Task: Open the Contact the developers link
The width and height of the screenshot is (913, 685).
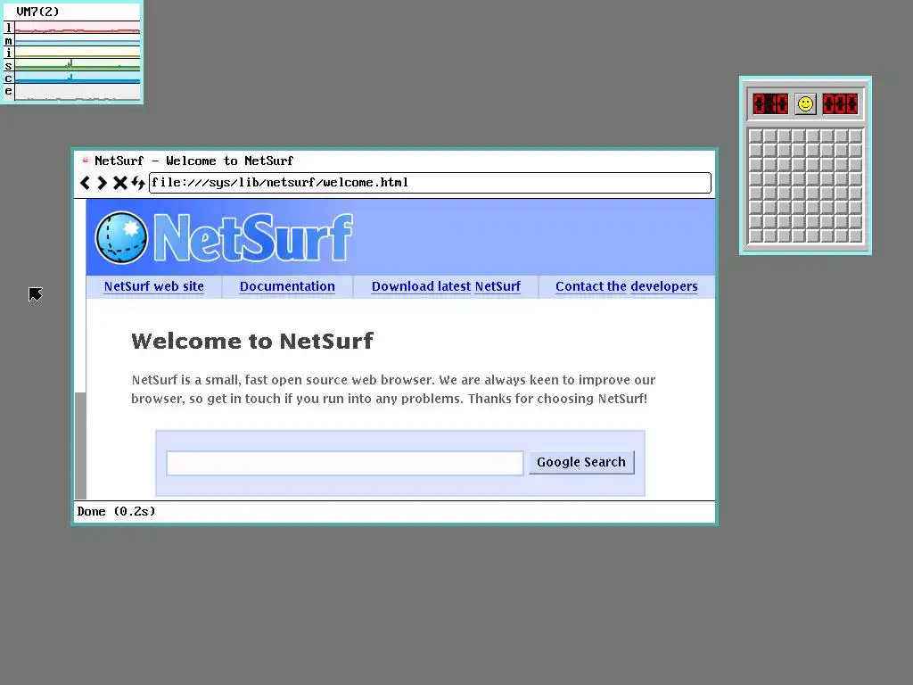Action: pyautogui.click(x=627, y=286)
